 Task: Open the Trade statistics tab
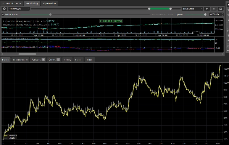tap(20, 60)
